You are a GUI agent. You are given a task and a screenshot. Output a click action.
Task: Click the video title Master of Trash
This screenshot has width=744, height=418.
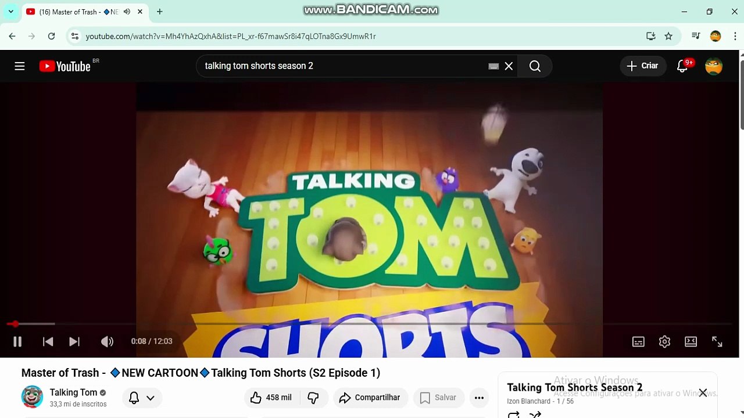tap(201, 373)
